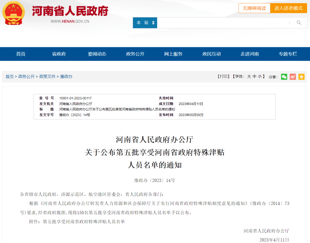
Task: Set font size to 大
Action: pos(249,76)
